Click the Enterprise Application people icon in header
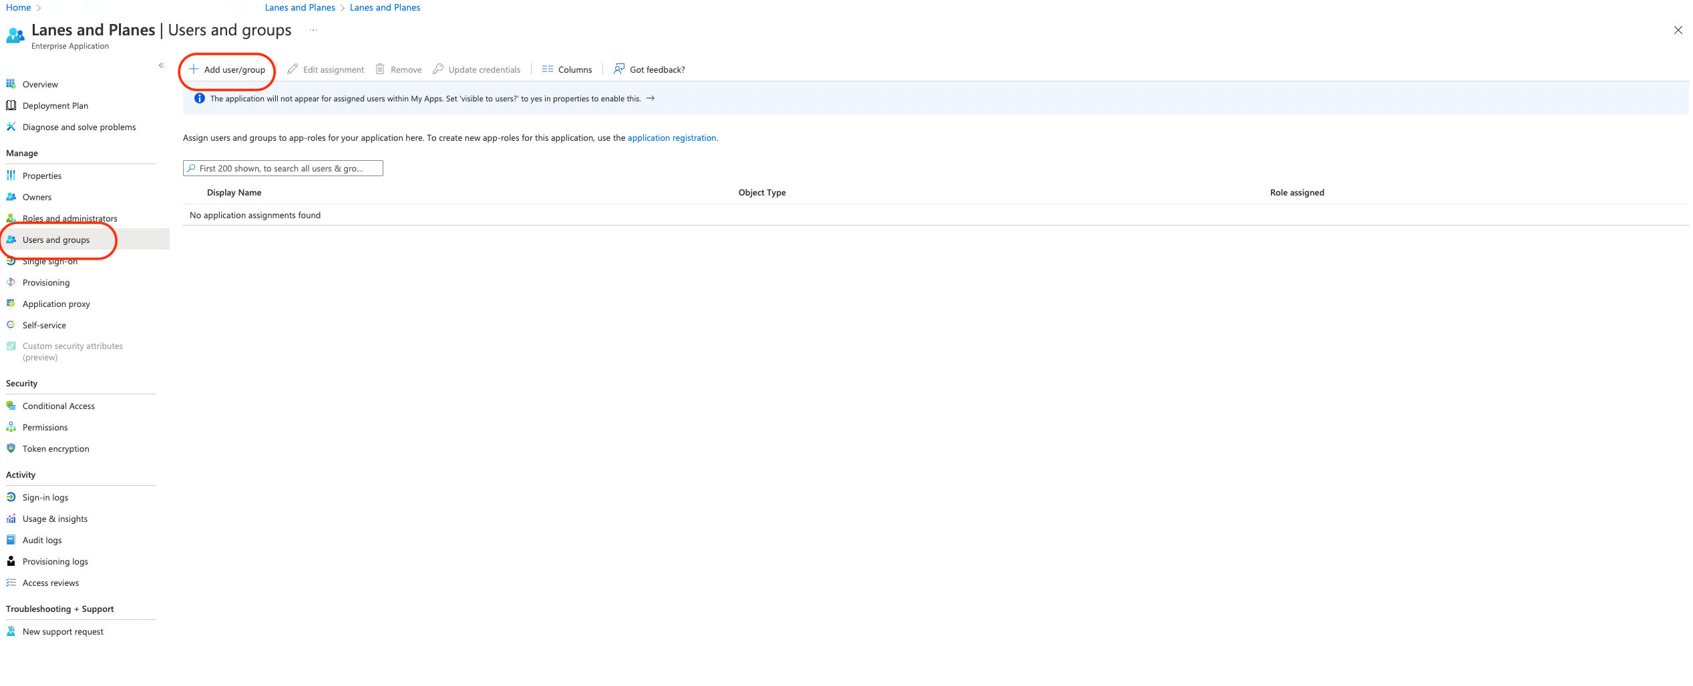 tap(15, 35)
